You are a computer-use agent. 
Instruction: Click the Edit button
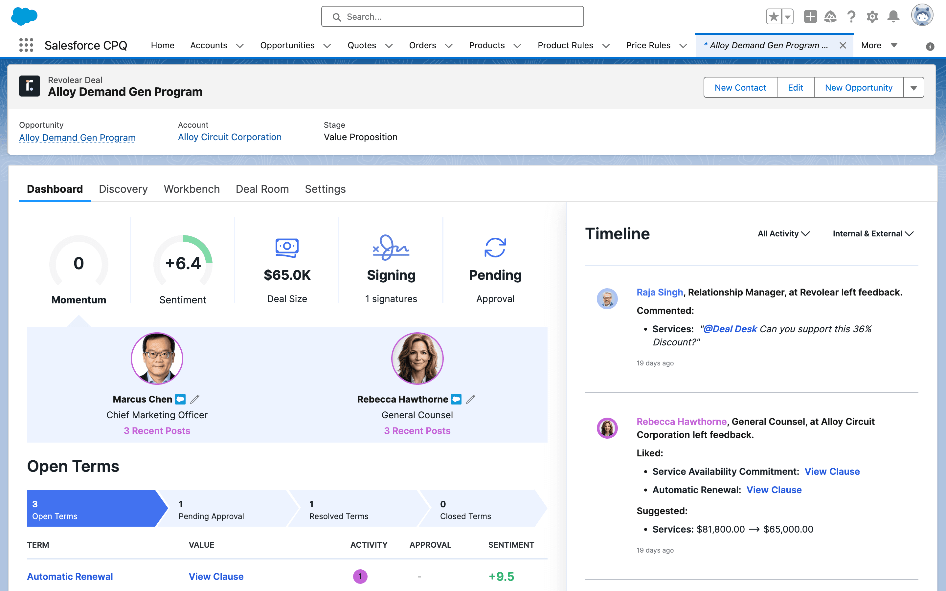pyautogui.click(x=795, y=88)
